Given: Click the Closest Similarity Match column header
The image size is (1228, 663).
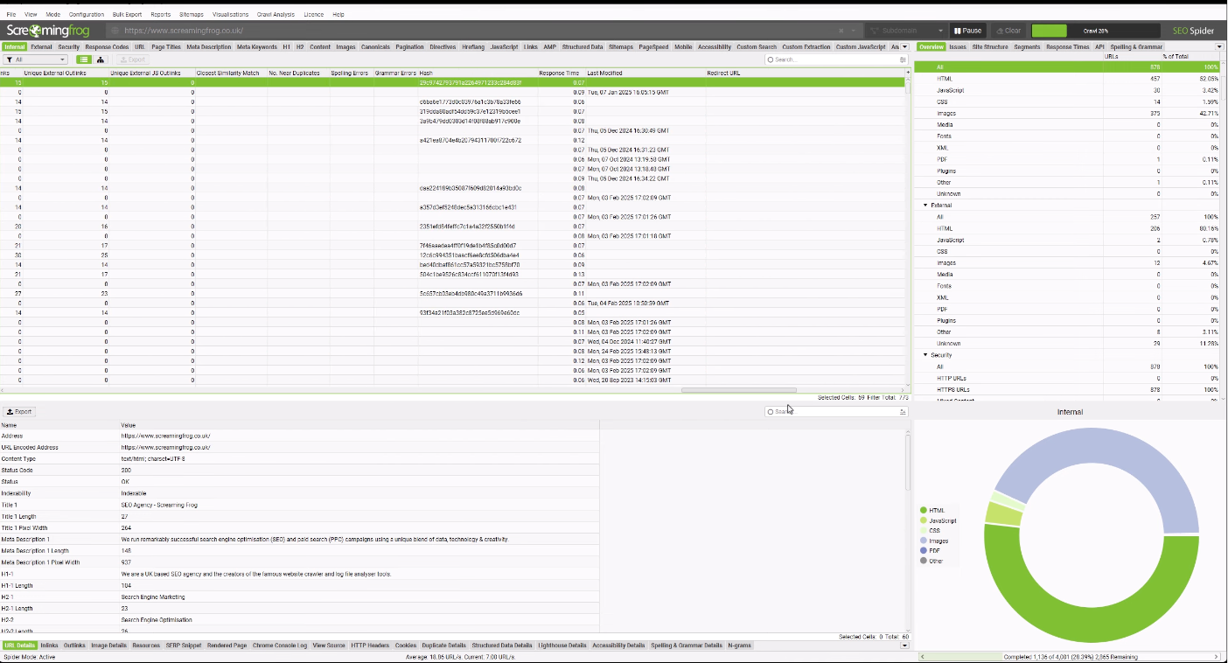Looking at the screenshot, I should coord(231,73).
